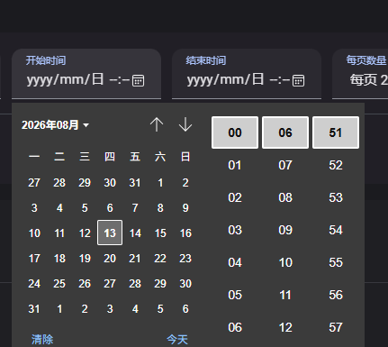Open the 每页数量 dropdown
388x347 pixels.
pyautogui.click(x=360, y=74)
